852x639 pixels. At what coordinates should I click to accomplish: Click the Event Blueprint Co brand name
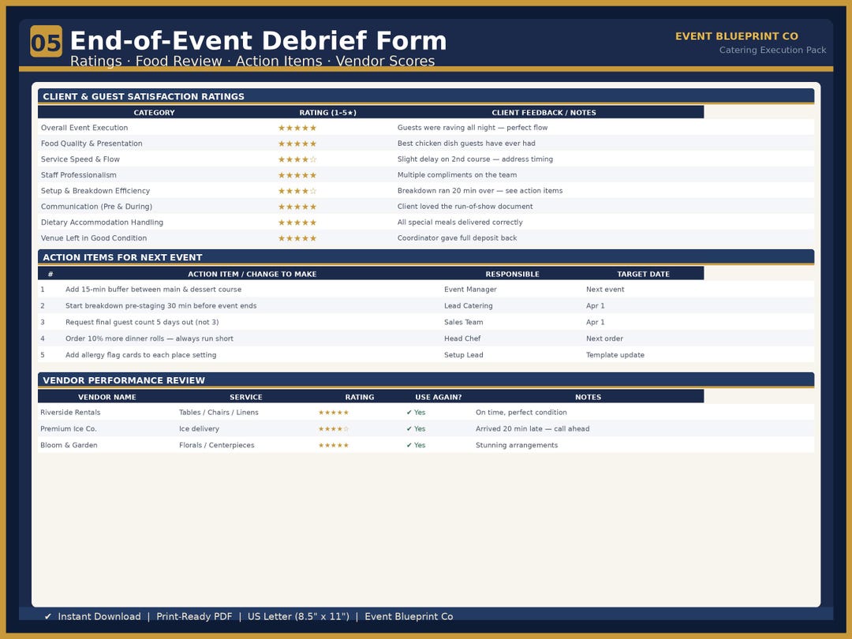tap(736, 36)
